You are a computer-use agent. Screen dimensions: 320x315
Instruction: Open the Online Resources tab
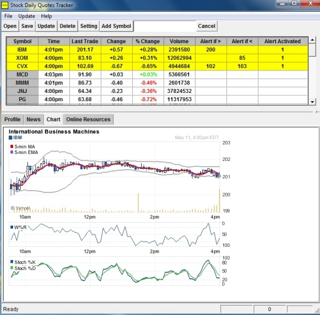tap(88, 120)
